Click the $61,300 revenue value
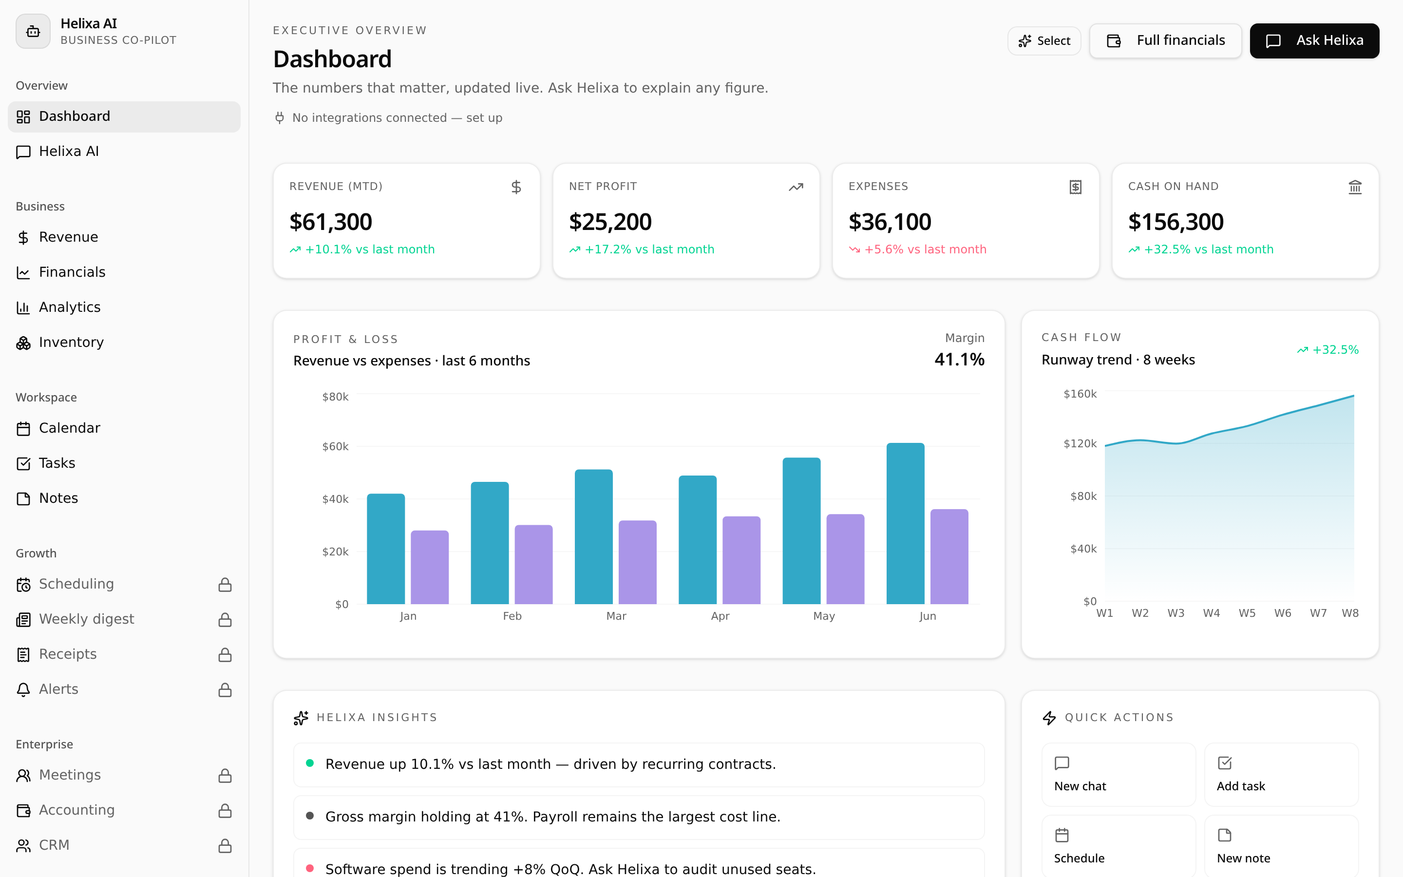The width and height of the screenshot is (1403, 877). (330, 222)
